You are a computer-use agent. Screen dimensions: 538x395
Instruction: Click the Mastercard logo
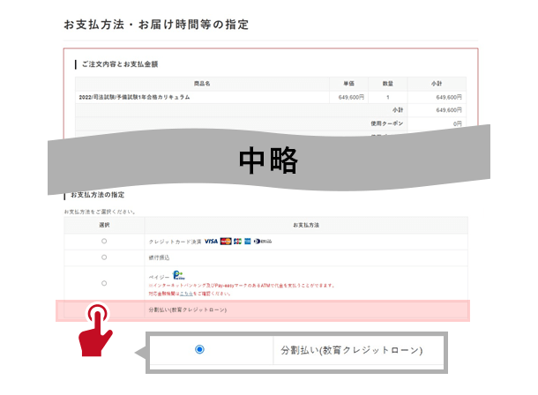click(226, 241)
